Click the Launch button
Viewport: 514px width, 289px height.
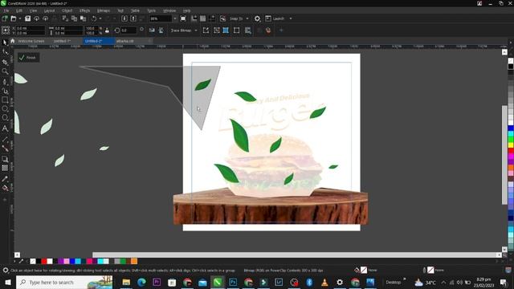point(275,18)
